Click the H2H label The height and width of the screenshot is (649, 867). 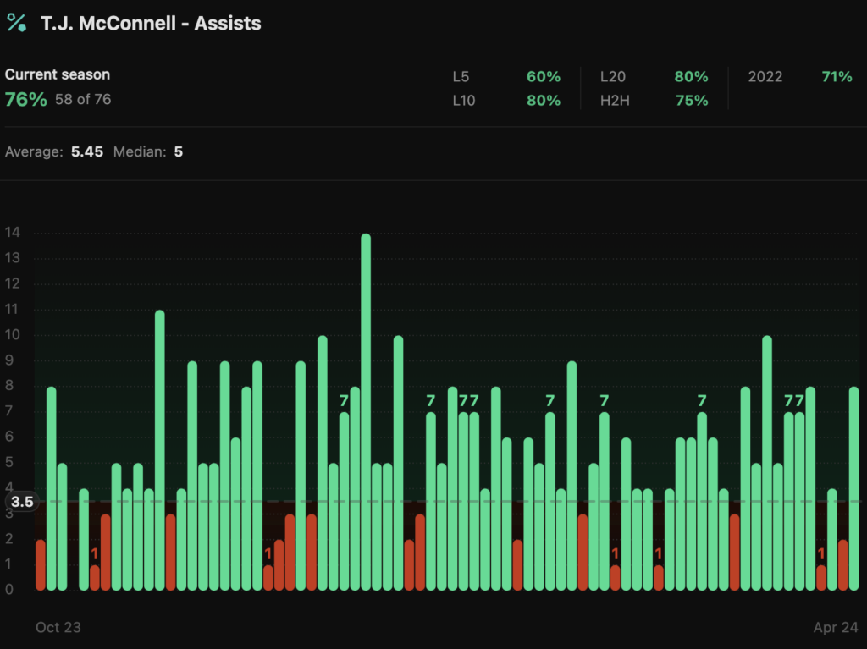tap(615, 101)
